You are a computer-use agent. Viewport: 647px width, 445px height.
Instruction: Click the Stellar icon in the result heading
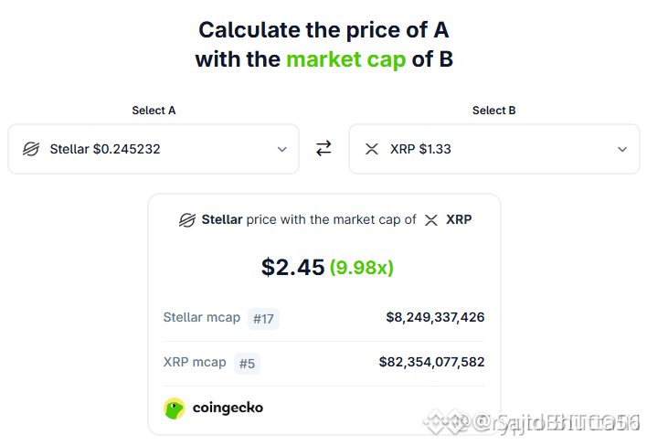click(187, 220)
